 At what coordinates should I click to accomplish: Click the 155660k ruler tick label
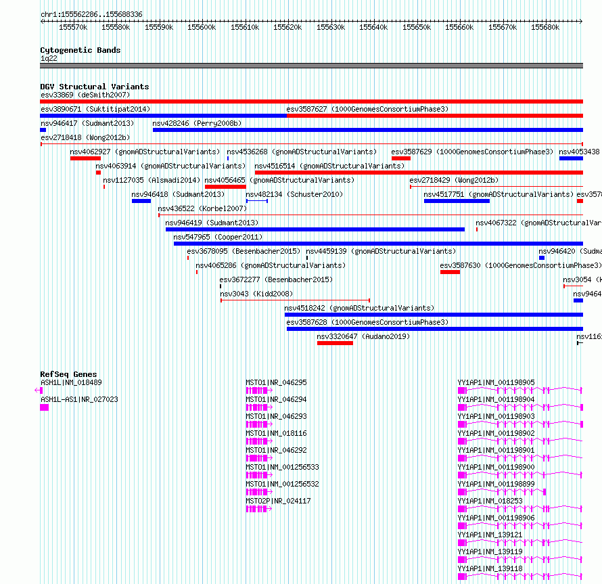(x=459, y=27)
